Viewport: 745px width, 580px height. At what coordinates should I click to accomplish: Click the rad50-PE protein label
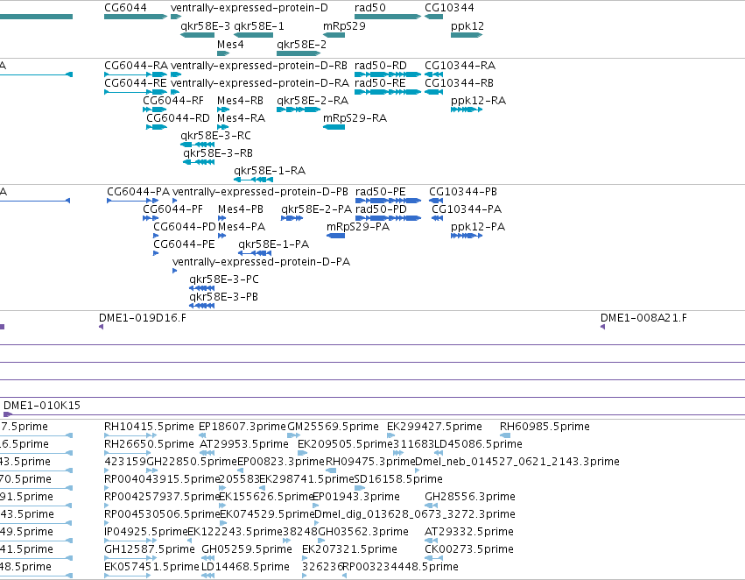click(381, 192)
